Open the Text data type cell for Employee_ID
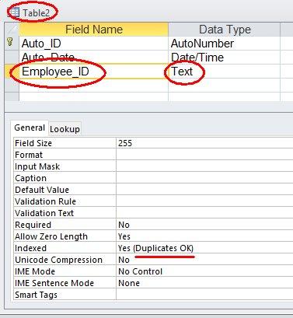 [x=225, y=72]
